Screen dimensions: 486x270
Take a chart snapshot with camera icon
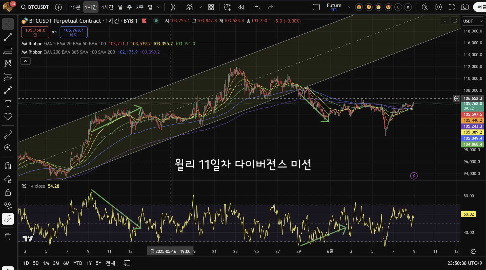(464, 7)
